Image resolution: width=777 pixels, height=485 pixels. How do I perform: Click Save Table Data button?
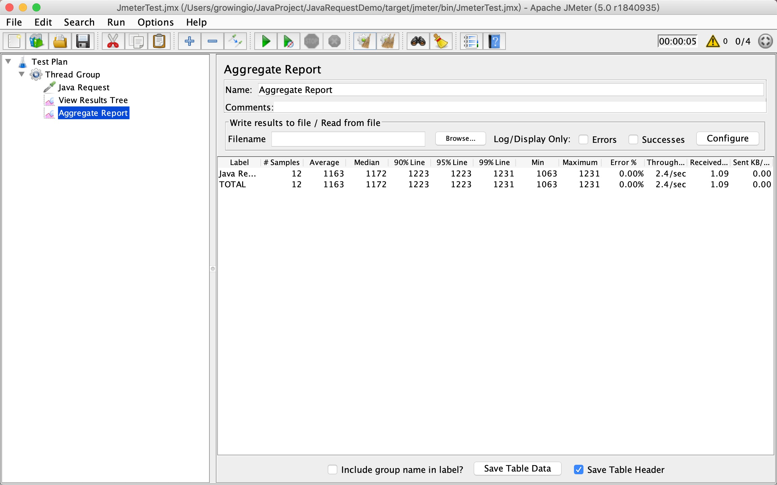tap(517, 468)
